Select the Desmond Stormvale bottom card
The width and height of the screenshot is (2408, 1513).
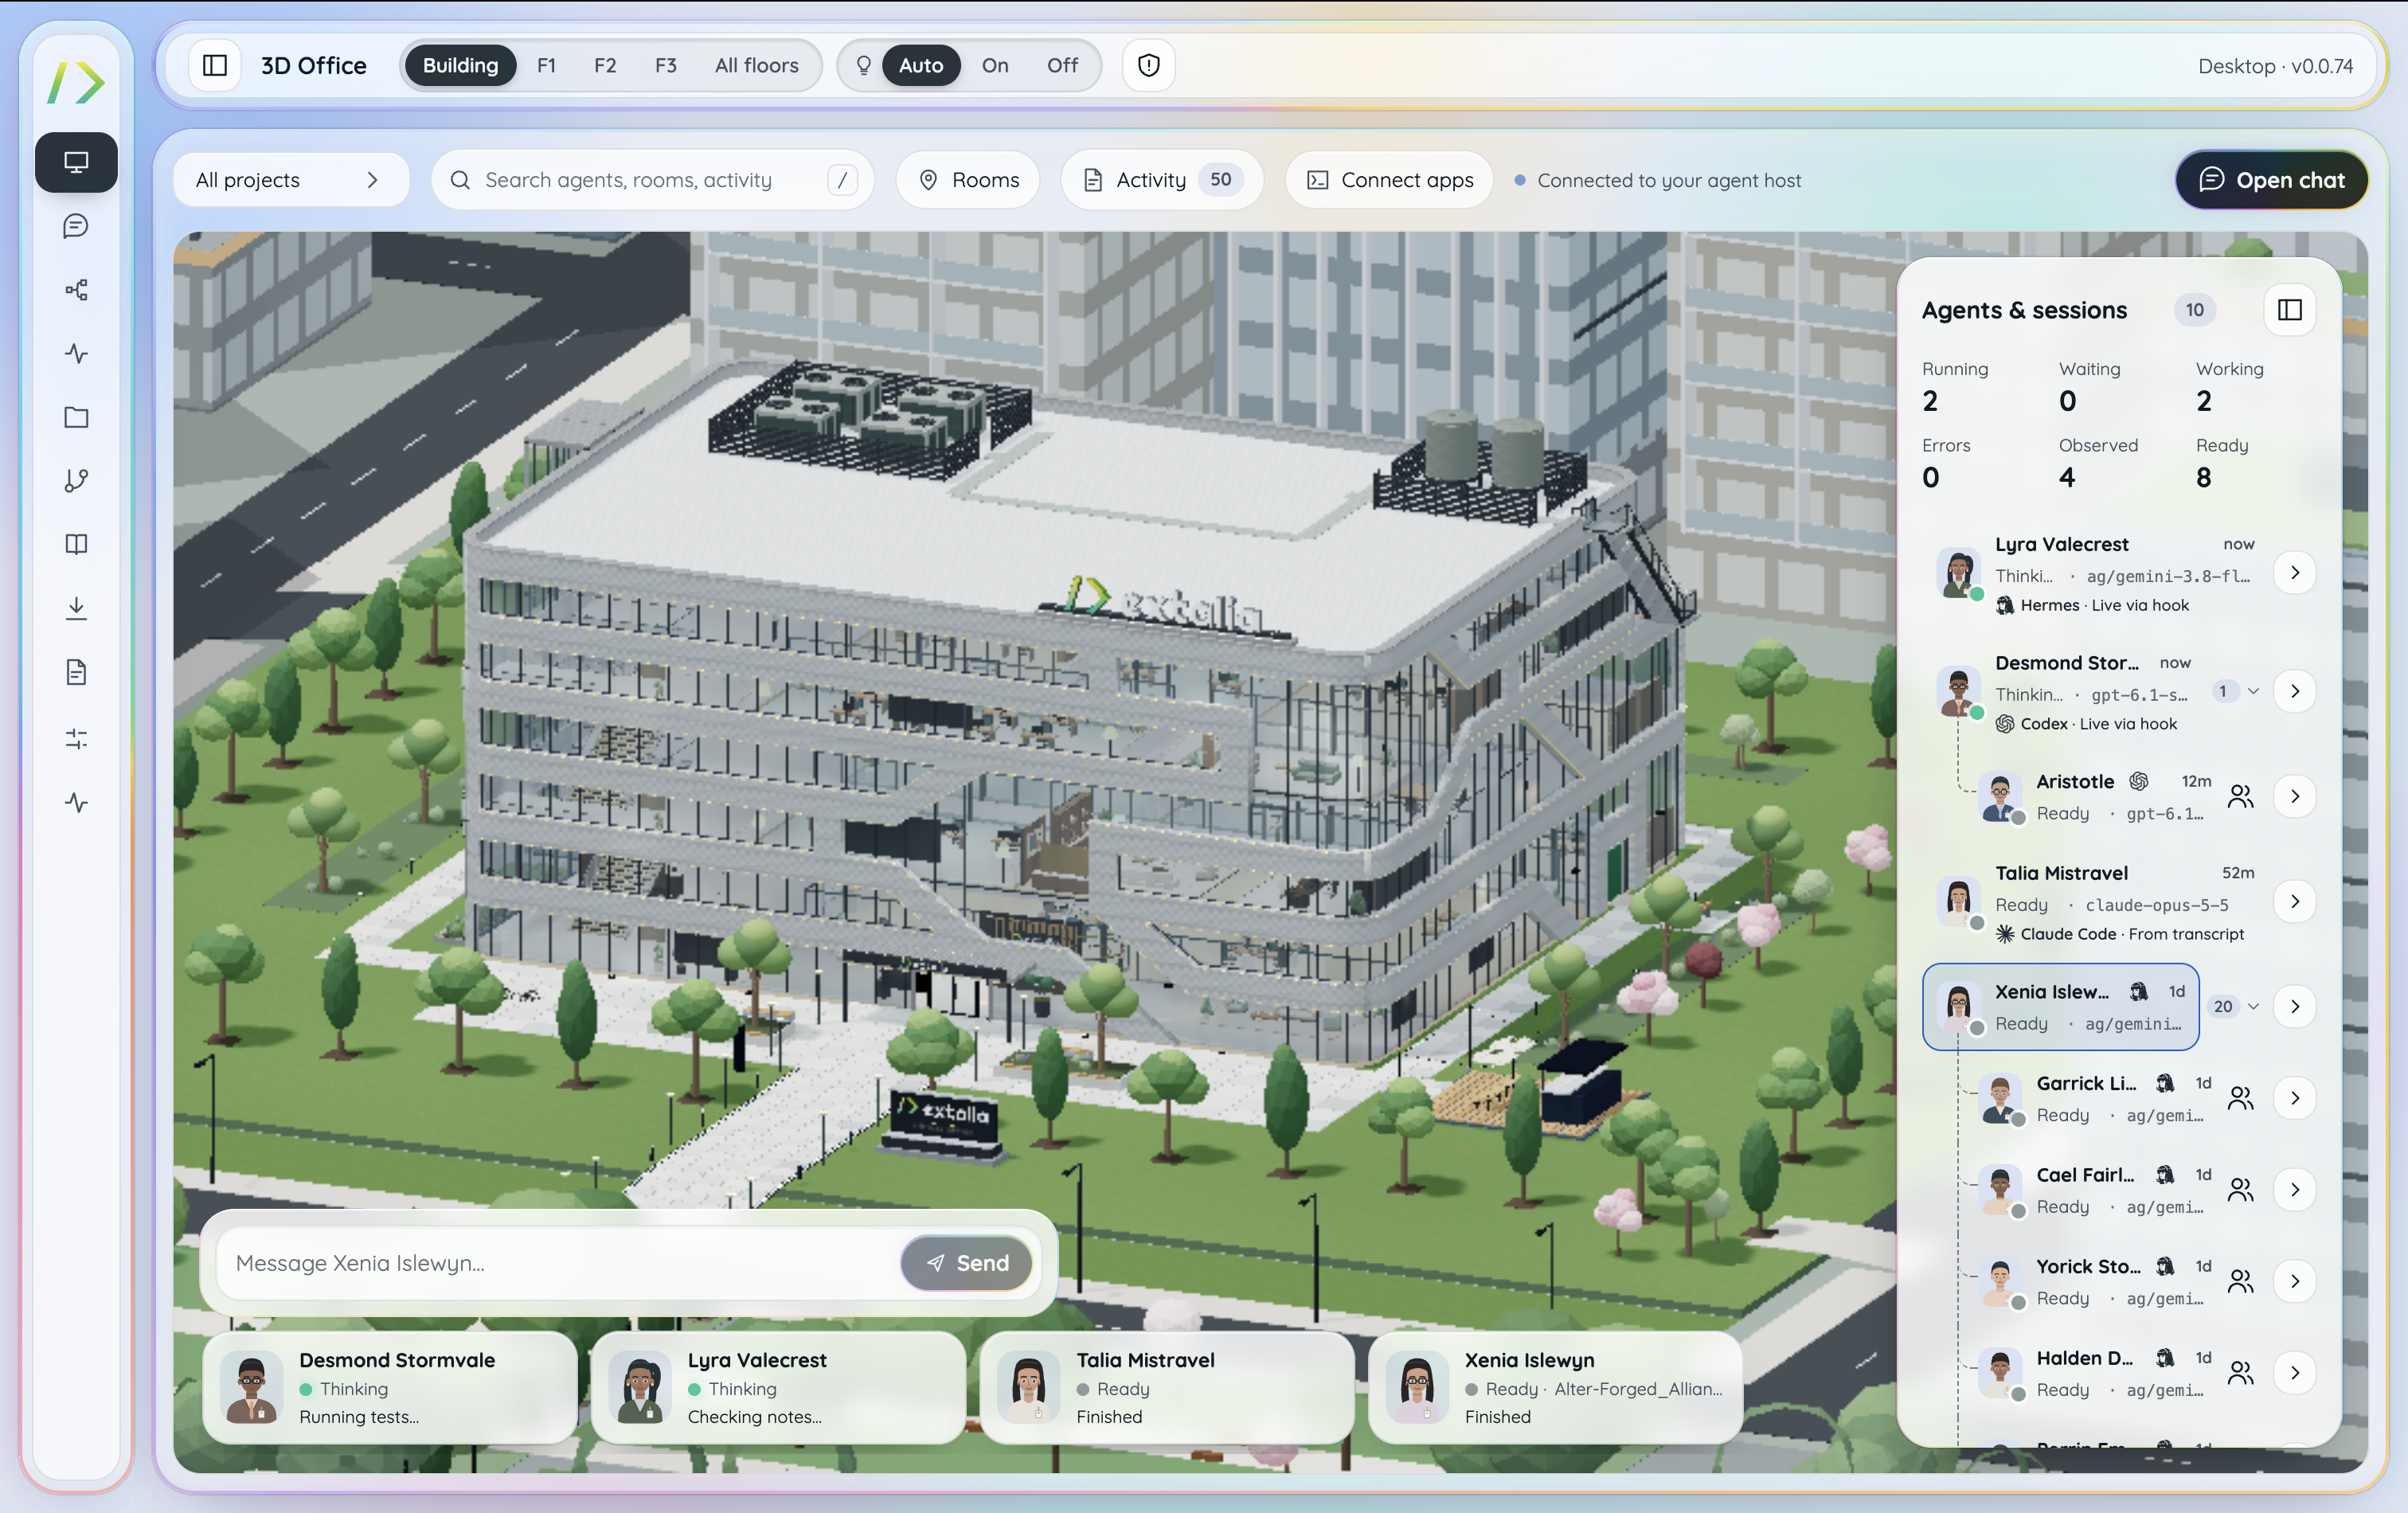coord(390,1388)
